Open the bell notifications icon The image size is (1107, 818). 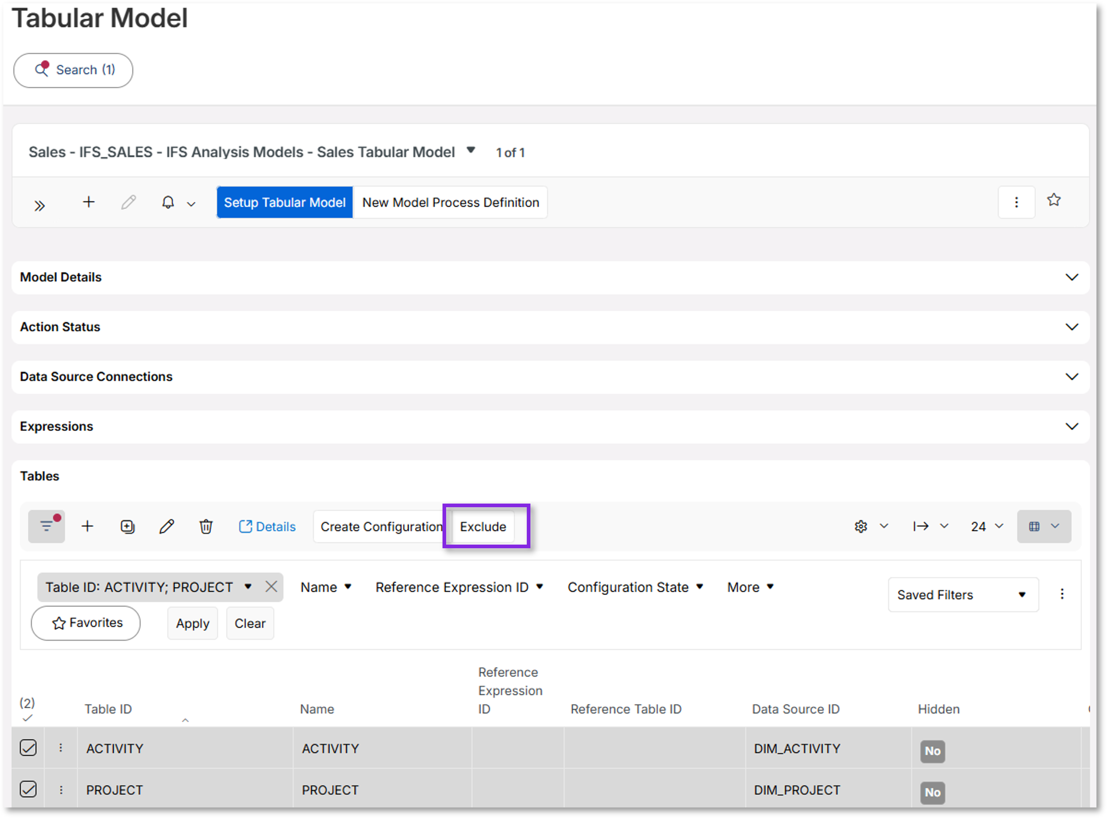pyautogui.click(x=168, y=202)
